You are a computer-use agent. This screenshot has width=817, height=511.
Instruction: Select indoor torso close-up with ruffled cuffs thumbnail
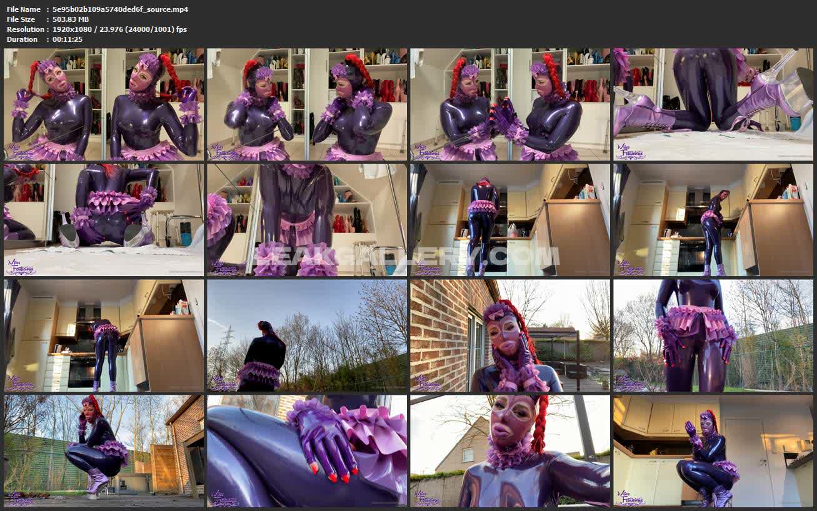click(307, 220)
